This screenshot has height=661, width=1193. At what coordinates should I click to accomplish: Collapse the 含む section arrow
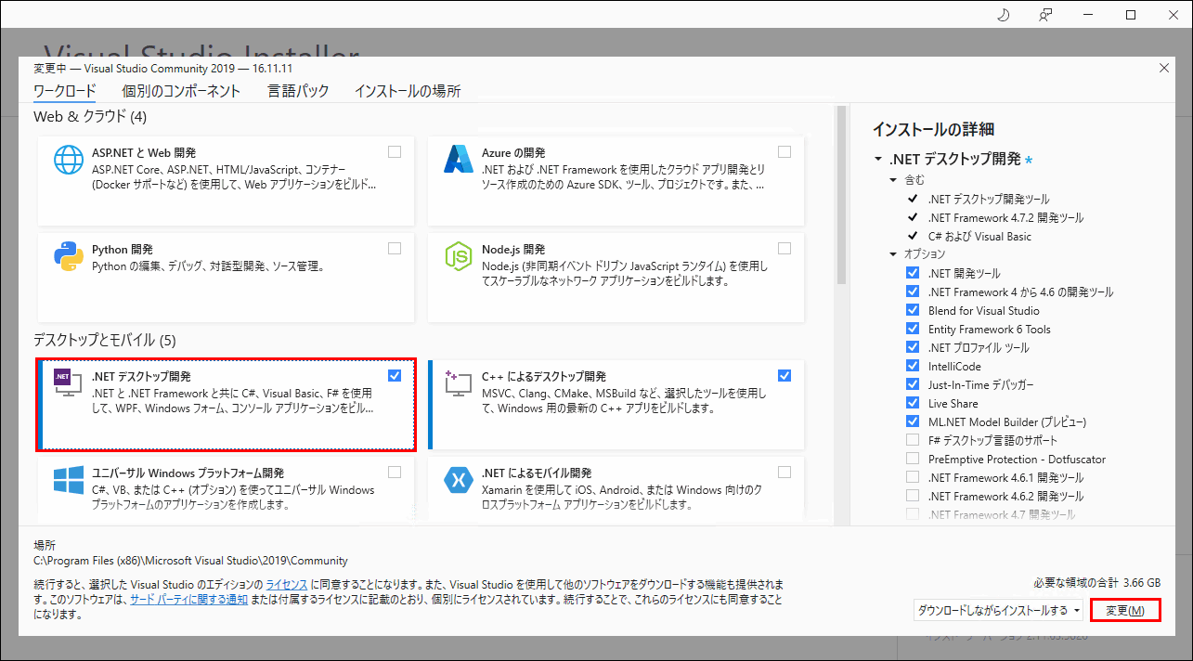tap(893, 179)
